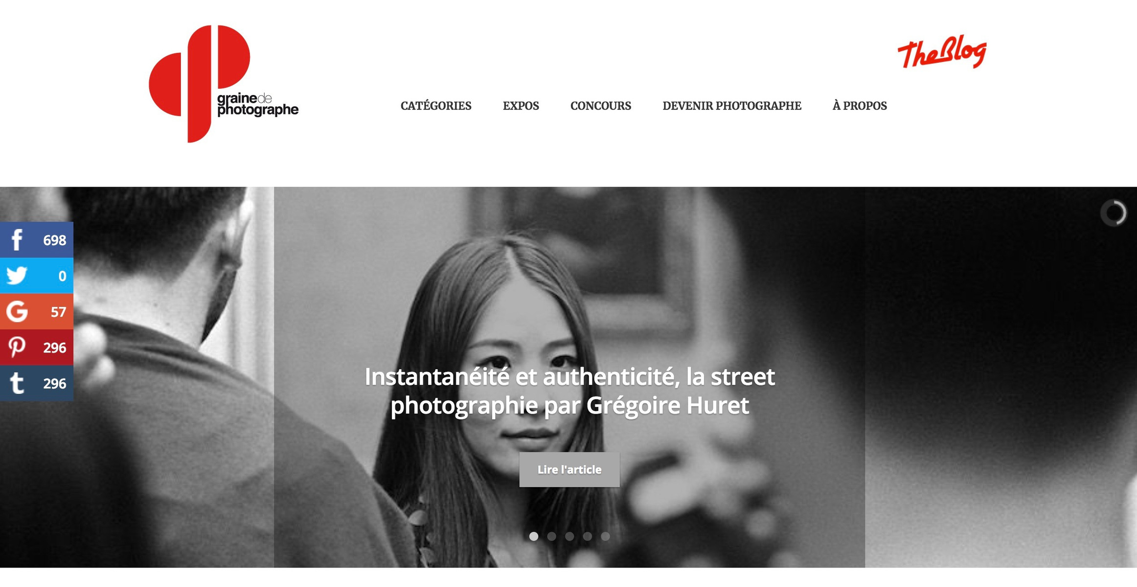Jump to the second slide dot

point(551,536)
